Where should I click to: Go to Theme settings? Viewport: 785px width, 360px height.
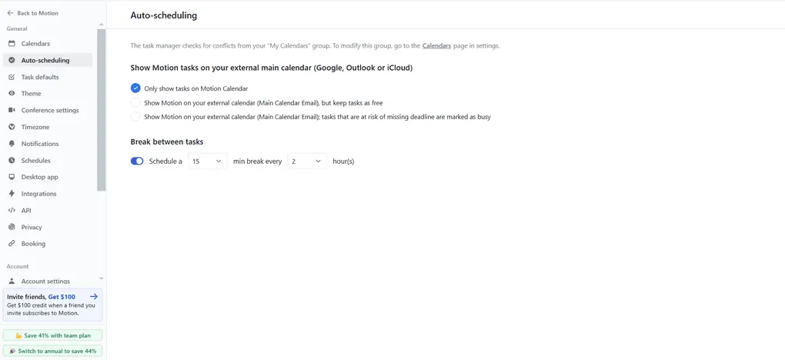tap(48, 94)
